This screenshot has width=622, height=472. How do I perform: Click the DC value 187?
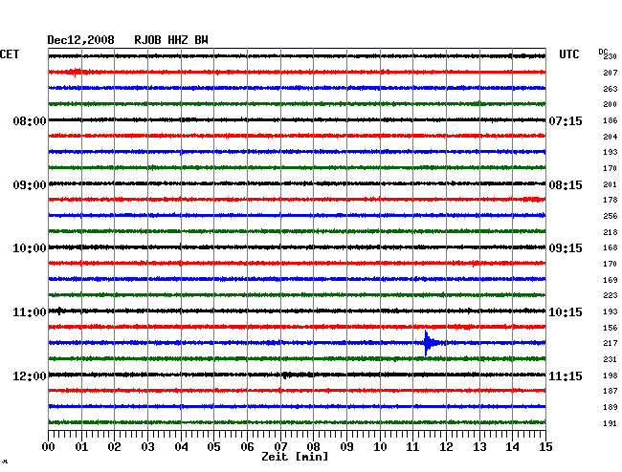(611, 391)
